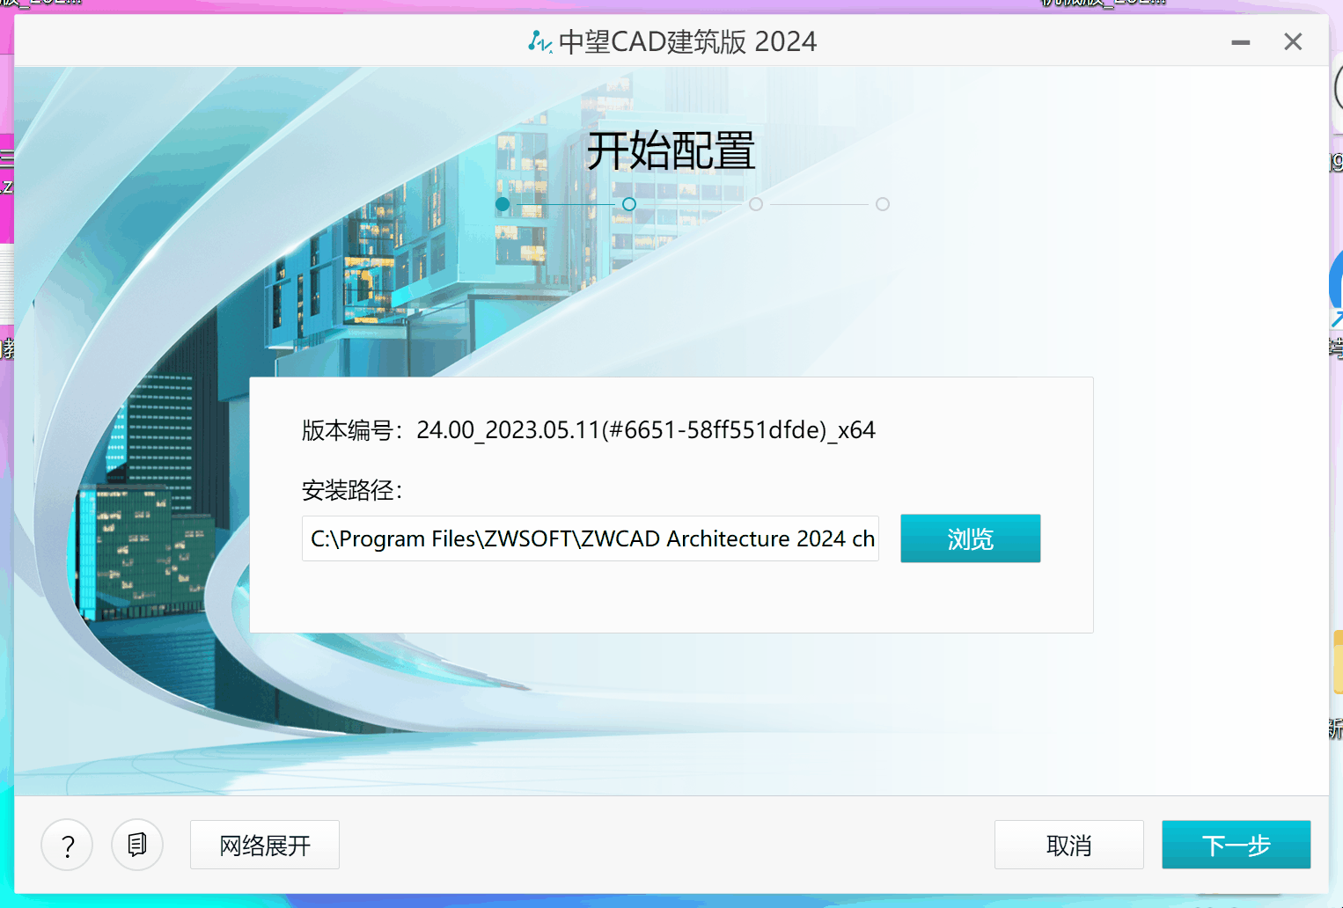Click the 开始配置 heading

[x=671, y=150]
